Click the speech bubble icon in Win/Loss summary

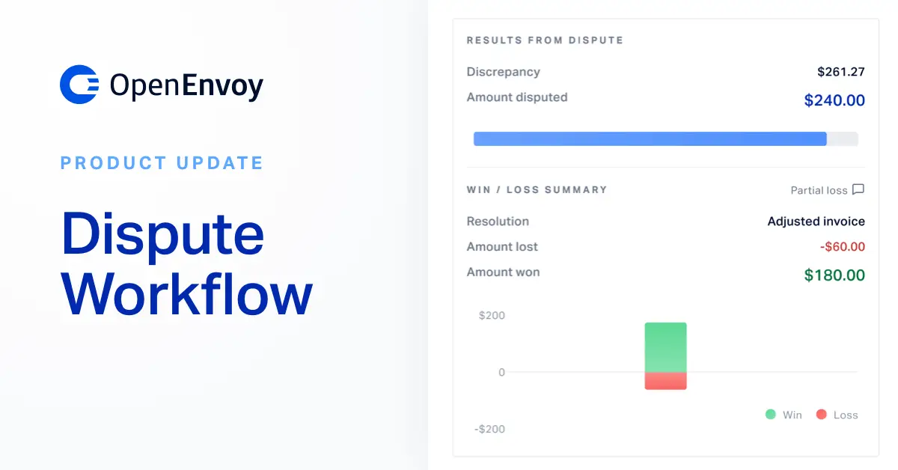[x=858, y=189]
